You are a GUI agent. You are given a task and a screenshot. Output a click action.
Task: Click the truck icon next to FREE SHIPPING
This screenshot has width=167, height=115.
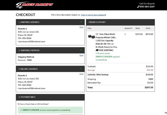(97, 50)
